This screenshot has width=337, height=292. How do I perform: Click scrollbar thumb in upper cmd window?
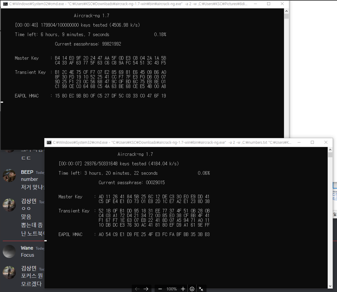287,16
